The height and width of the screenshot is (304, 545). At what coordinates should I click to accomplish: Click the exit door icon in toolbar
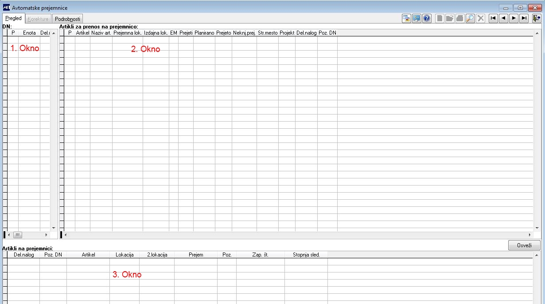point(537,19)
